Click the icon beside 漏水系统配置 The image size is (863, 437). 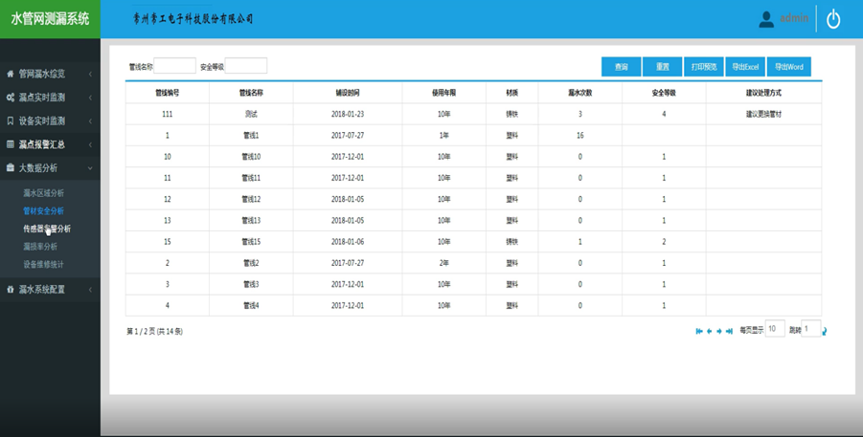pos(10,289)
